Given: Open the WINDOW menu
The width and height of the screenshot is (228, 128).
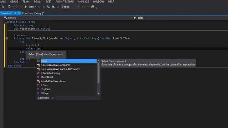Looking at the screenshot, I should (x=98, y=1).
